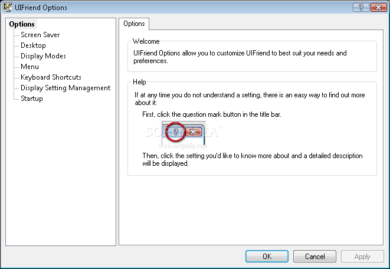This screenshot has width=390, height=269.
Task: Click the UIFriend Options title bar text
Action: pos(41,8)
